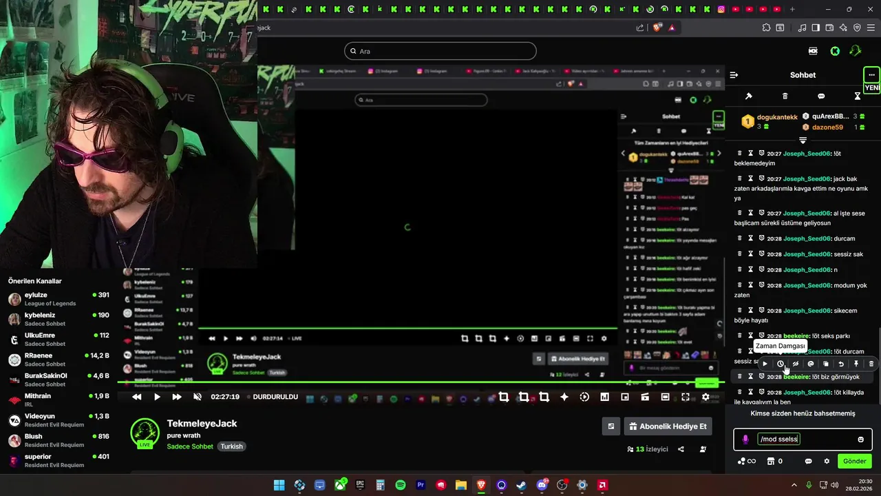
Task: Open the emoji picker in chat input
Action: coord(860,440)
